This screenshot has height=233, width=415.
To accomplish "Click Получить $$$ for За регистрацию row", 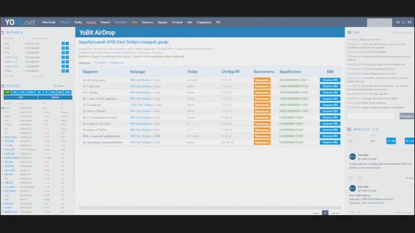I will (330, 80).
